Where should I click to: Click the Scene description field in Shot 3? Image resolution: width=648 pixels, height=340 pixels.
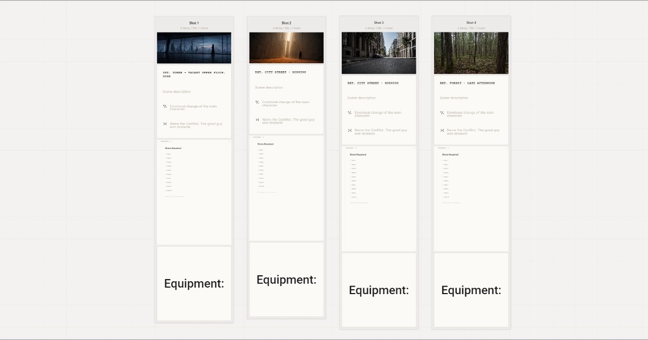[x=361, y=98]
